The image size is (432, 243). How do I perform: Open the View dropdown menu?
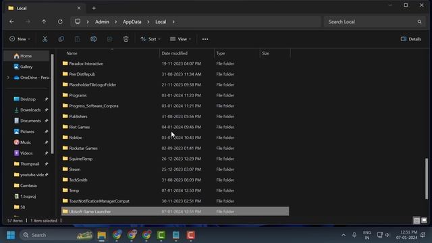(180, 39)
